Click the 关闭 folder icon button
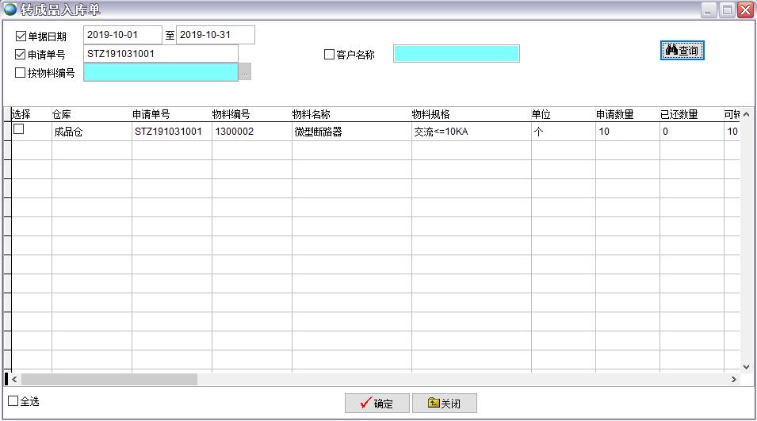 click(444, 403)
